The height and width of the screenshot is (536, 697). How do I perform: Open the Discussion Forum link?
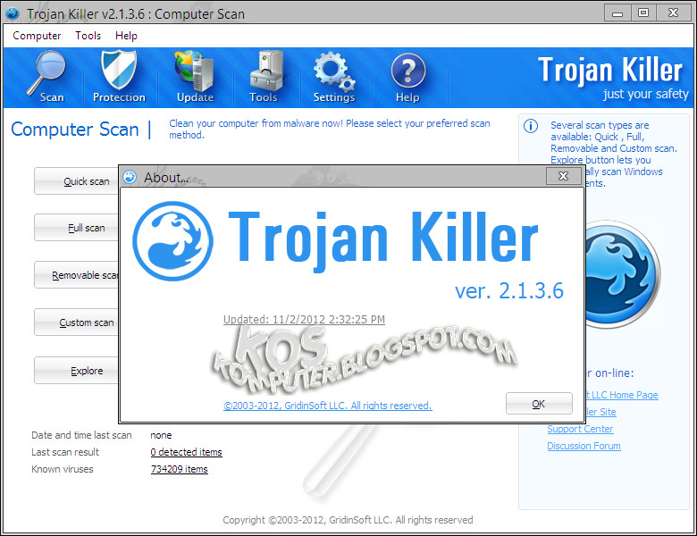coord(584,446)
